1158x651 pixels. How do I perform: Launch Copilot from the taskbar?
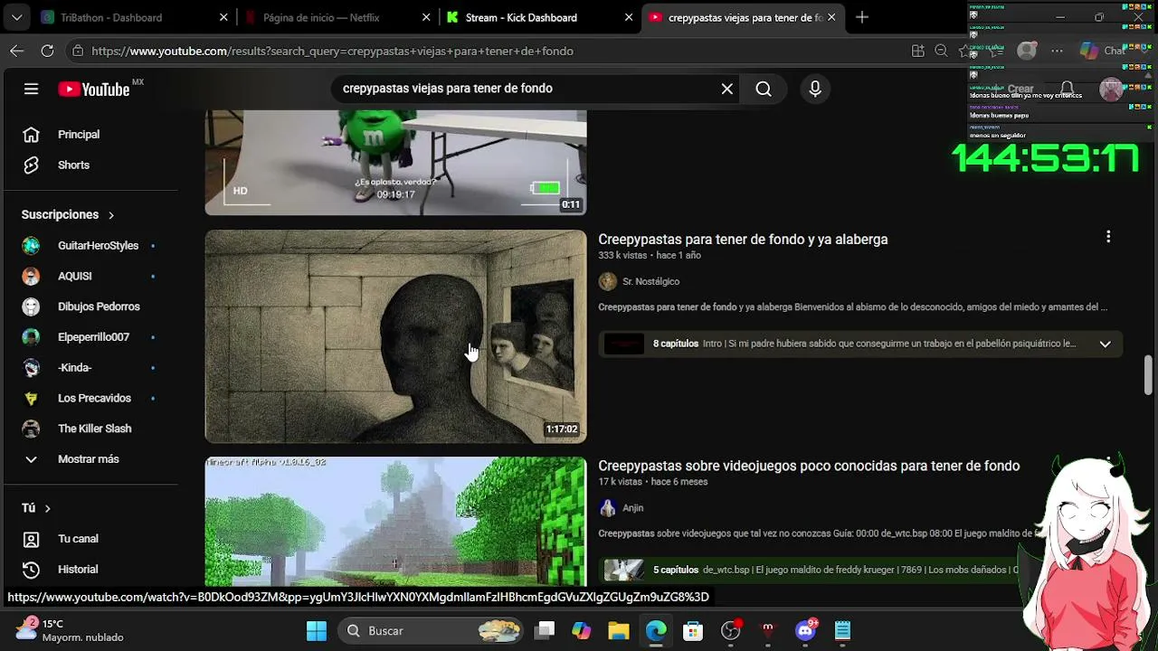point(582,631)
